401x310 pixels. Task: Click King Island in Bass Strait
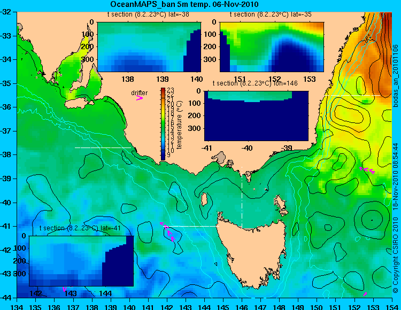204,199
